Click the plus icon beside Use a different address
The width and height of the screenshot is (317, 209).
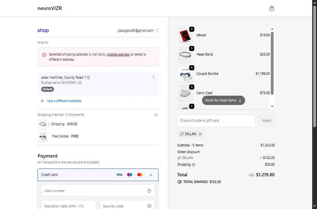(42, 101)
